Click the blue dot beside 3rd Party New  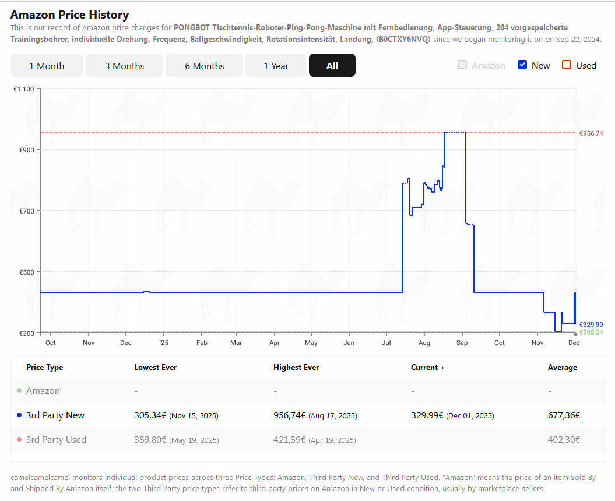coord(19,415)
